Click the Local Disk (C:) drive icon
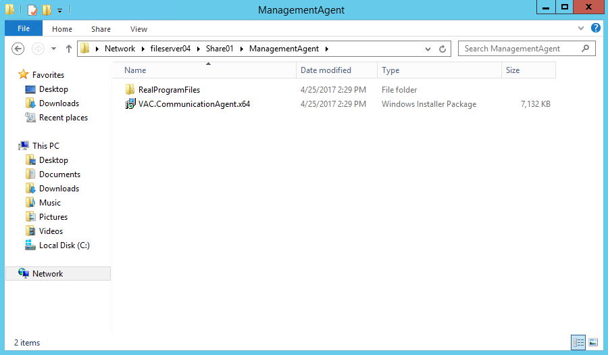 pos(30,245)
